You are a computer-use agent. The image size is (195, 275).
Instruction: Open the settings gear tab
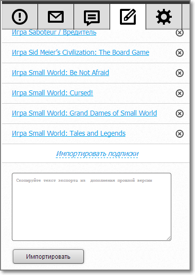coord(164,17)
